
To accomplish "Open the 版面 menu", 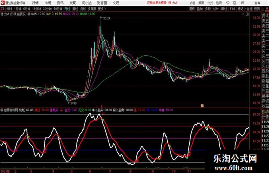I will pyautogui.click(x=201, y=3).
